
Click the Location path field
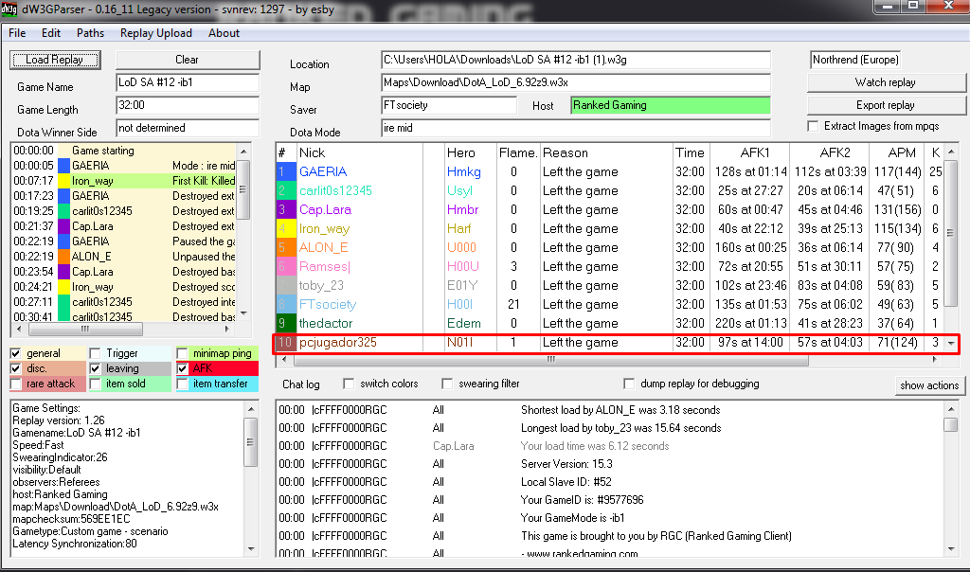(x=576, y=60)
